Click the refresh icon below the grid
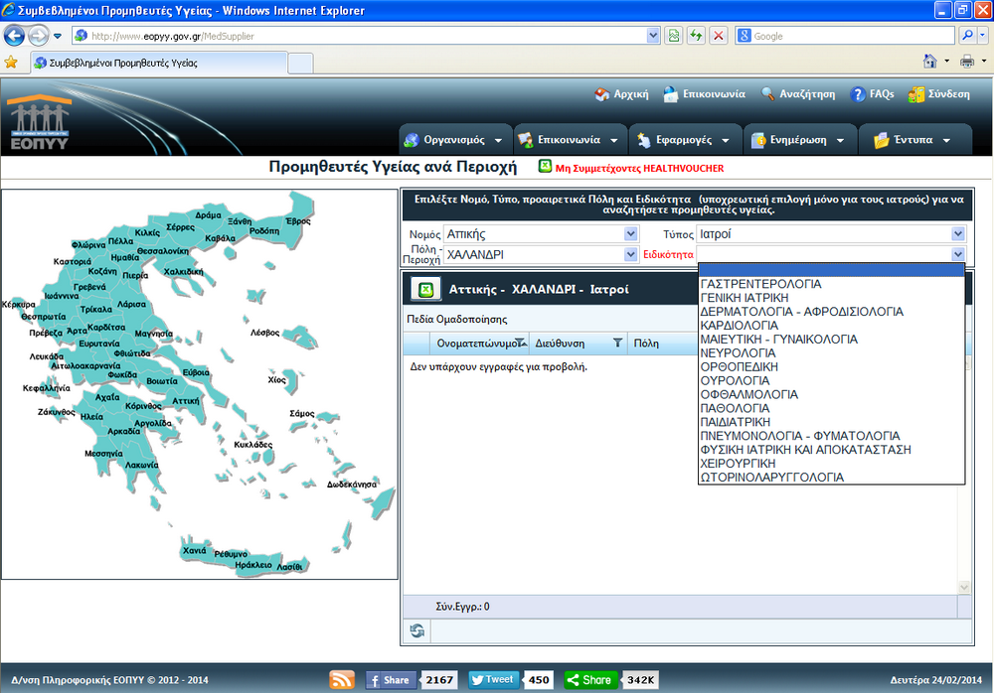Image resolution: width=994 pixels, height=693 pixels. (416, 630)
